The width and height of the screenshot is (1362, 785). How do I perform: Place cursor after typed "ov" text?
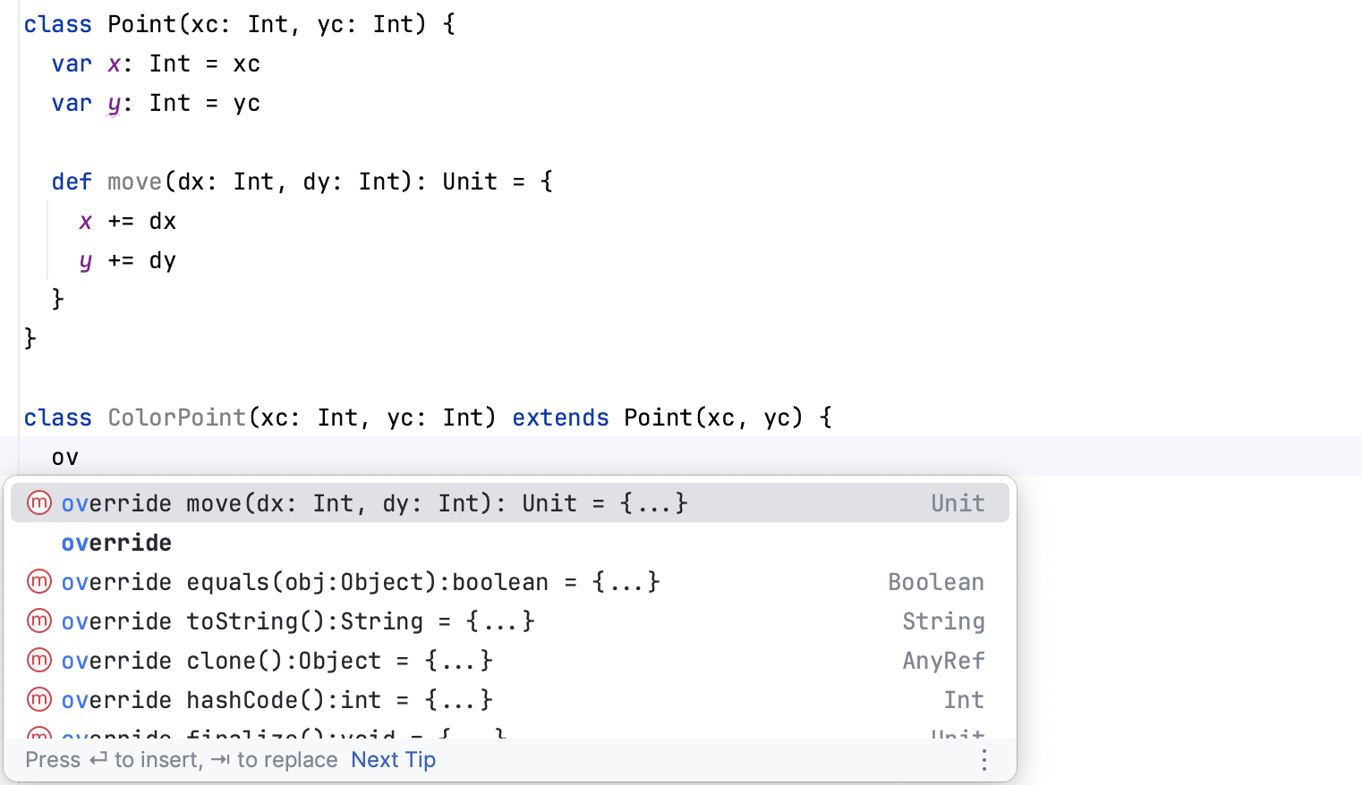tap(80, 458)
